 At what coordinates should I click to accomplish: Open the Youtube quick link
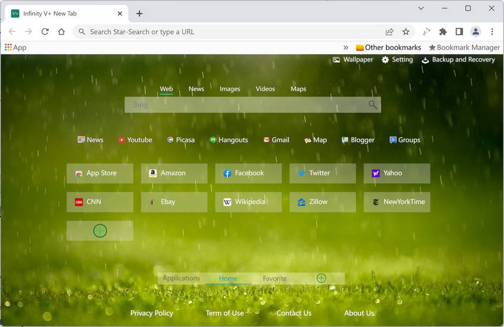(135, 140)
